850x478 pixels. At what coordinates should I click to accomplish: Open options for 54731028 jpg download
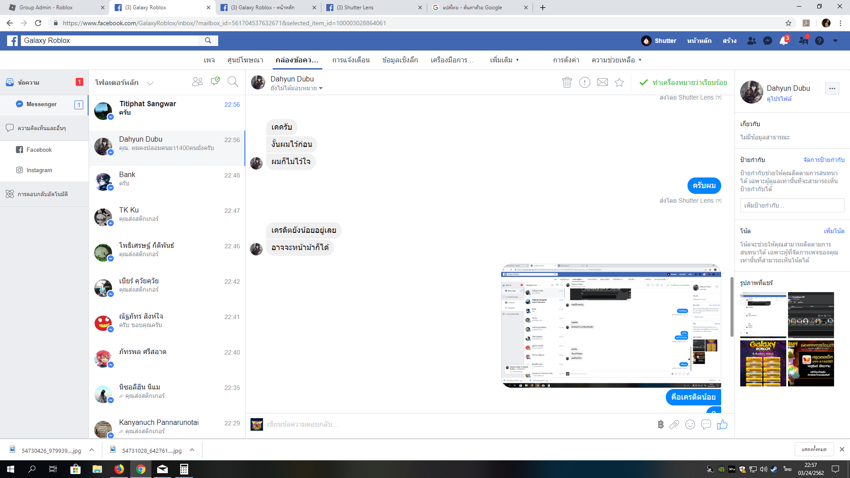pos(192,450)
